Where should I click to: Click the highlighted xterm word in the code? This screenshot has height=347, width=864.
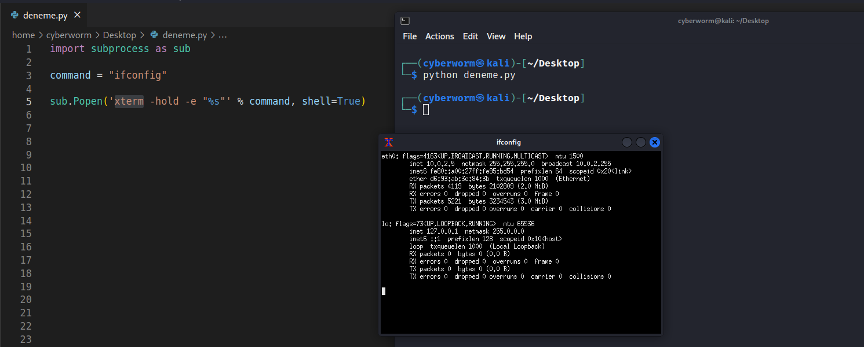click(x=129, y=102)
